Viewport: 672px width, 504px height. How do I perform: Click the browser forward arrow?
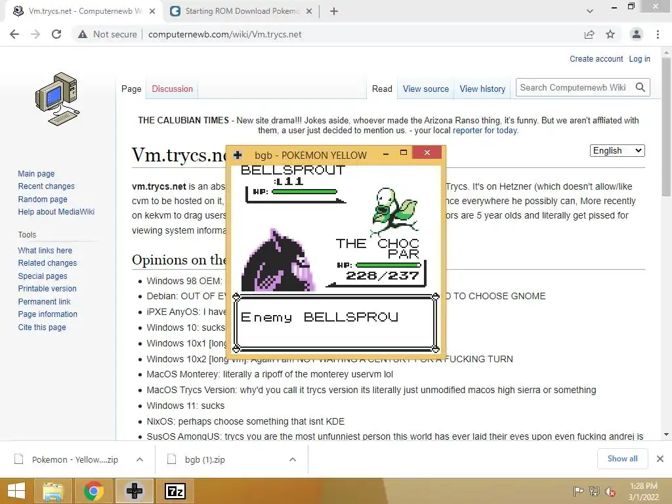35,34
